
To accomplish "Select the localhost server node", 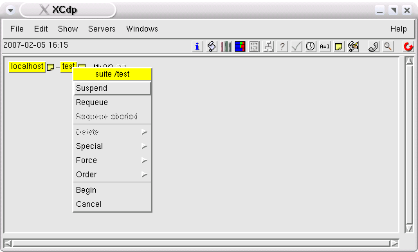I will point(27,66).
